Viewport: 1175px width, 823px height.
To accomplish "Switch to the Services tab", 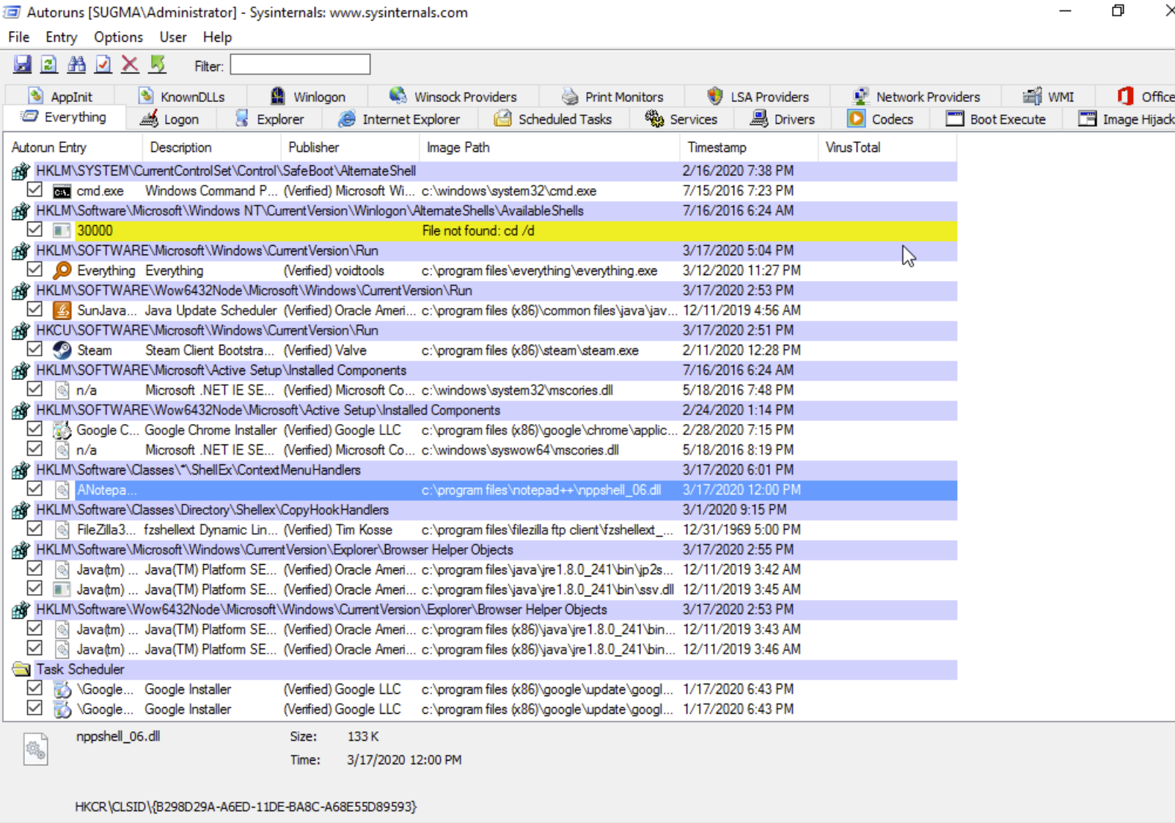I will pos(681,120).
